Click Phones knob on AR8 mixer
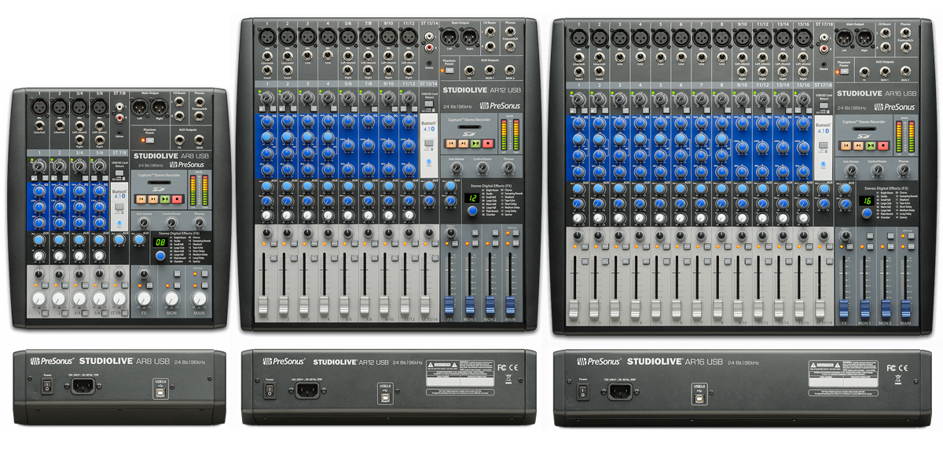Image resolution: width=943 pixels, height=451 pixels. [x=199, y=222]
